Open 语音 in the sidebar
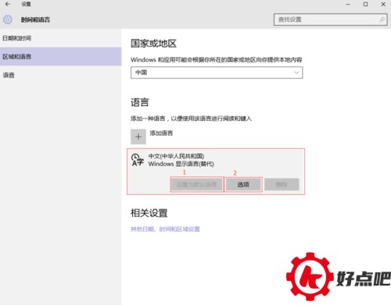Screen dimensions: 391x305 pos(60,75)
